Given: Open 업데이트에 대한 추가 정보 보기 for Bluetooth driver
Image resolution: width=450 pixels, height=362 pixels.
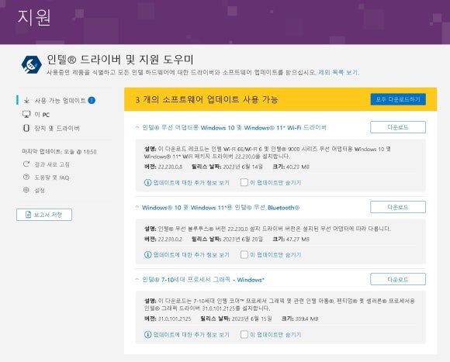Looking at the screenshot, I should tap(191, 255).
